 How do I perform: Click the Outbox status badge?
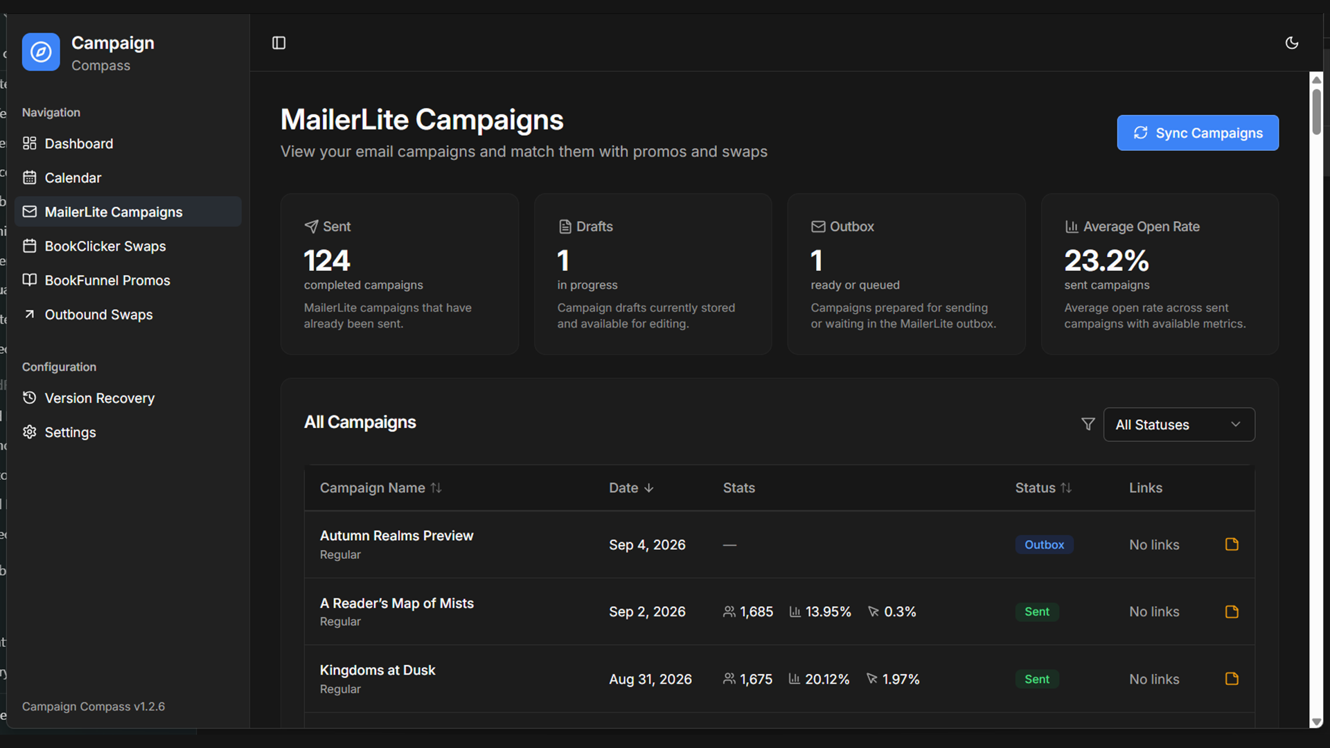[1045, 544]
